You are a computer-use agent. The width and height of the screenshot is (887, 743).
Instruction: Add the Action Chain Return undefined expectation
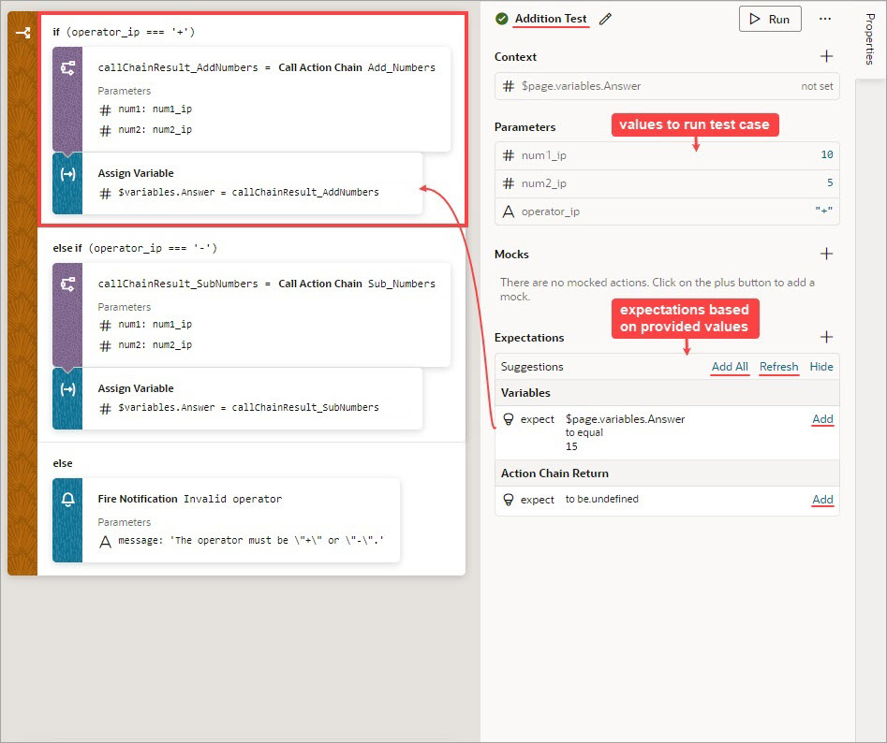(x=822, y=500)
